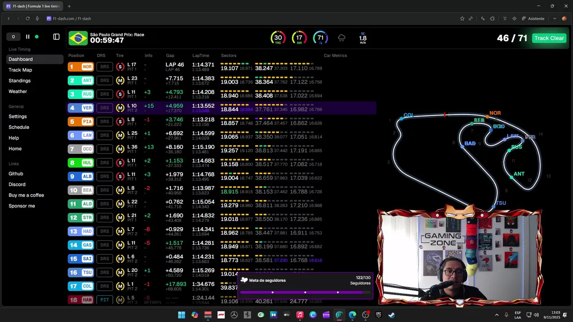Screen dimensions: 573x322
Task: Click the track temperature gauge showing 30
Action: 278,38
